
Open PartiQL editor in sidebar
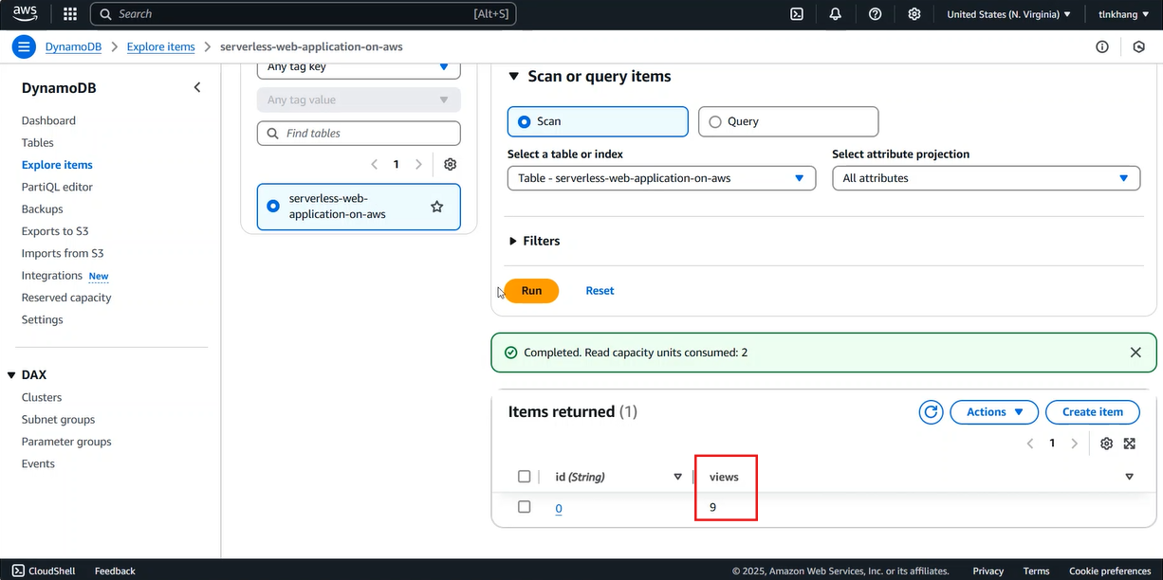[57, 187]
